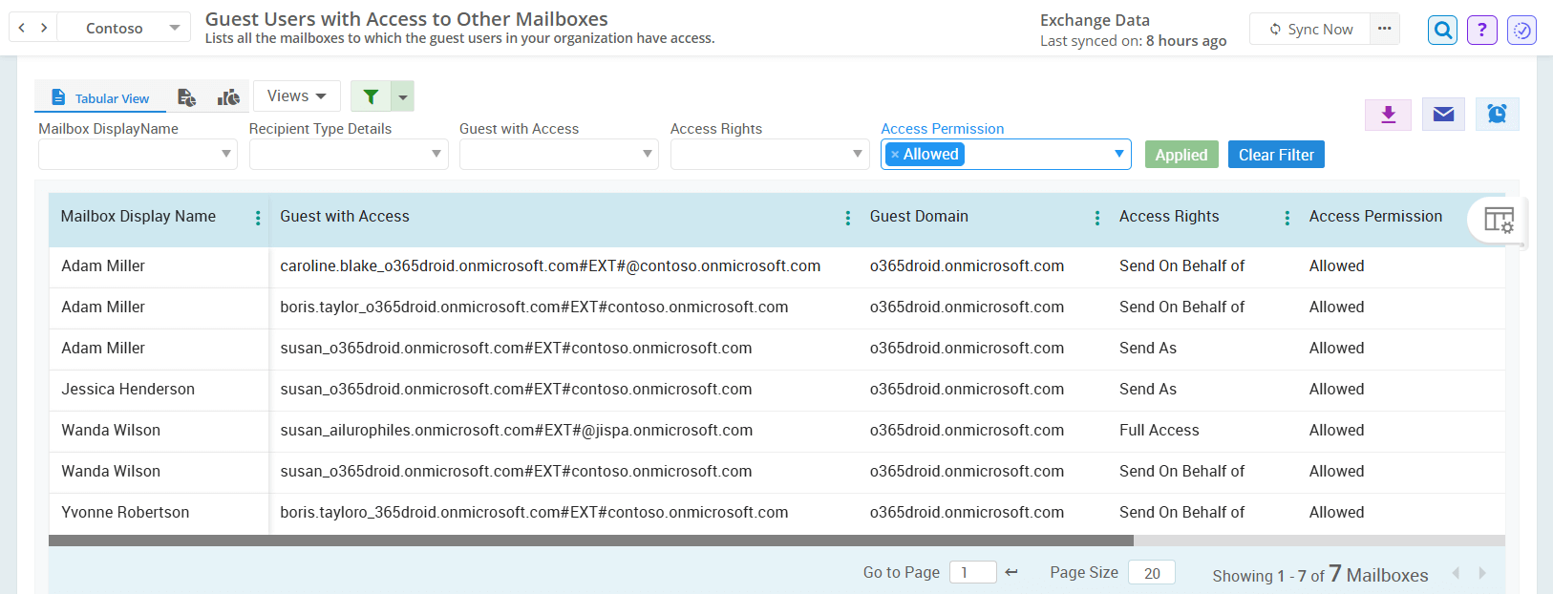The image size is (1553, 594).
Task: Switch to summary report view icon
Action: (x=187, y=97)
